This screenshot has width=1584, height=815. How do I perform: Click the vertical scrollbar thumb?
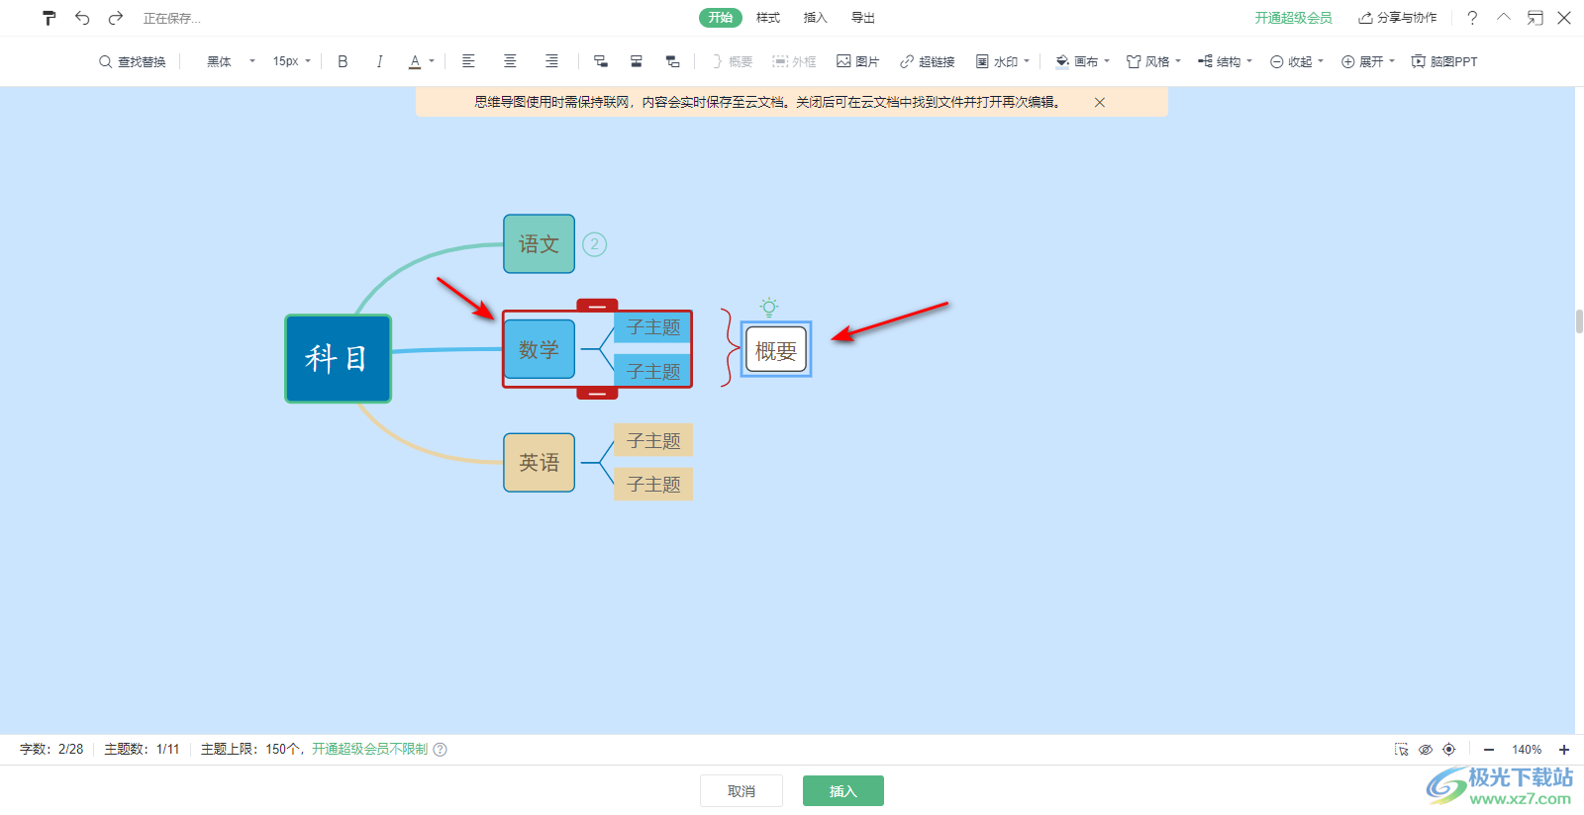click(x=1579, y=321)
